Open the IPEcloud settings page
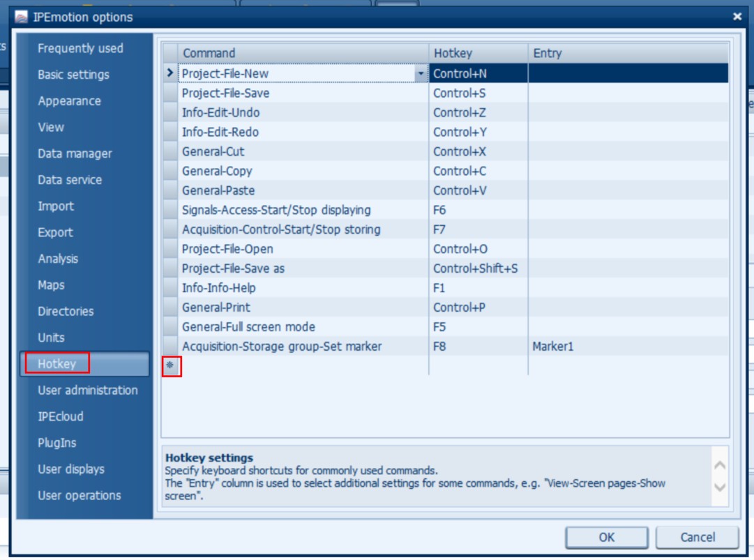 pos(61,416)
